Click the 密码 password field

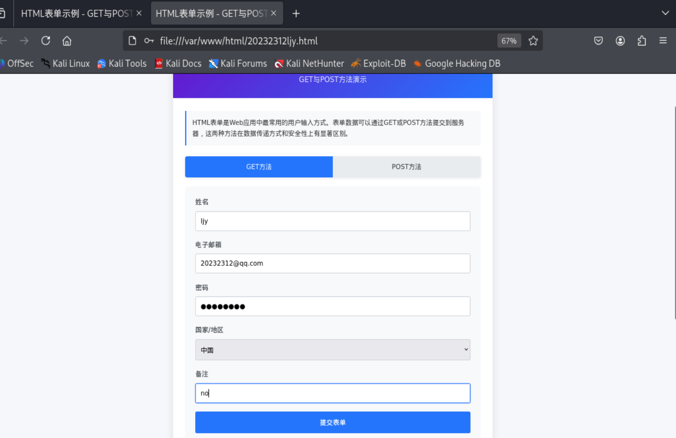tap(333, 306)
